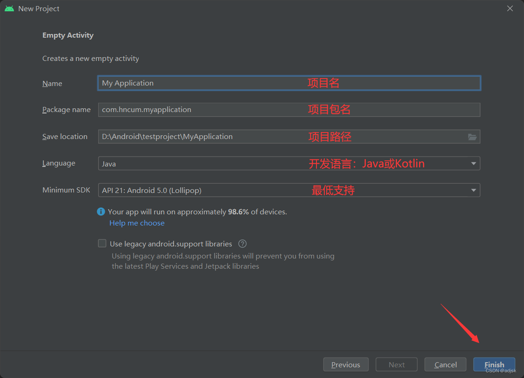Click the folder browse icon in Save location
Viewport: 524px width, 378px height.
point(472,137)
